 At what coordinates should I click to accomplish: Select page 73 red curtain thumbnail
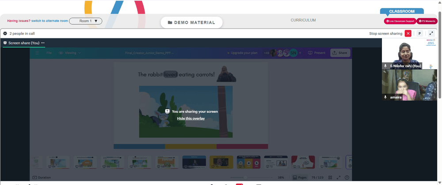click(x=303, y=162)
